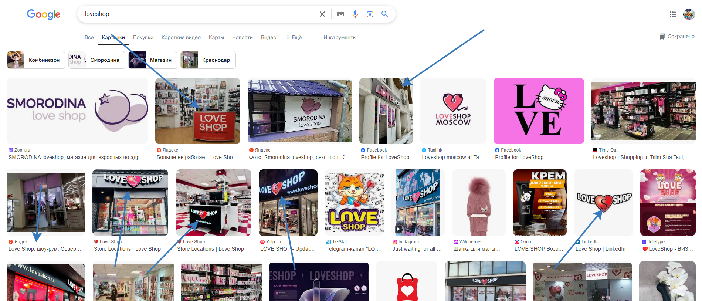Image resolution: width=702 pixels, height=301 pixels.
Task: Click the Wildberries source favicon
Action: point(456,242)
